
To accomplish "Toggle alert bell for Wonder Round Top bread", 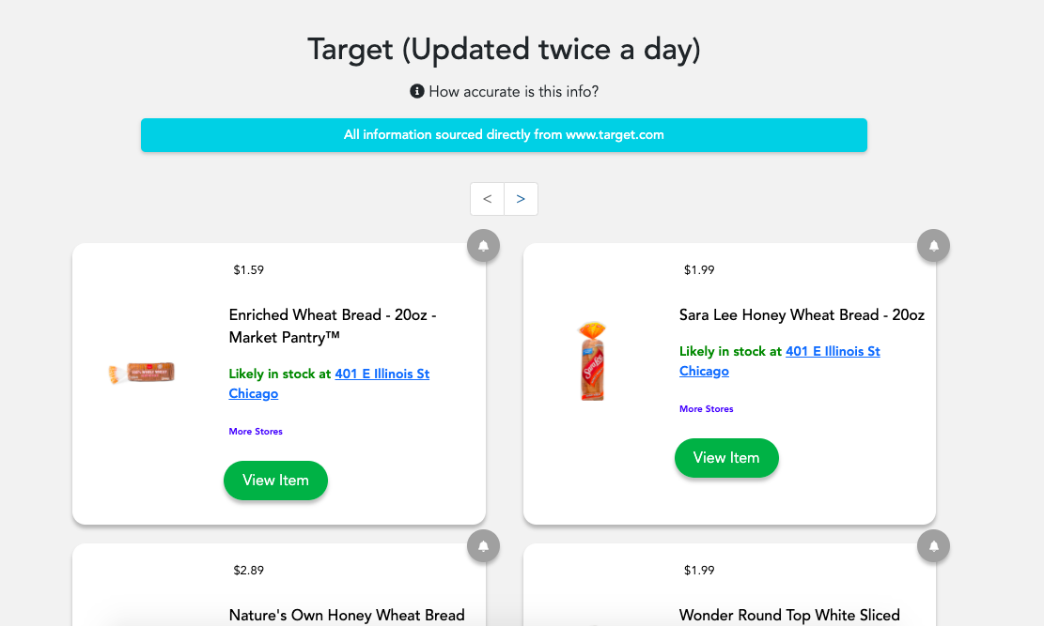I will point(934,545).
